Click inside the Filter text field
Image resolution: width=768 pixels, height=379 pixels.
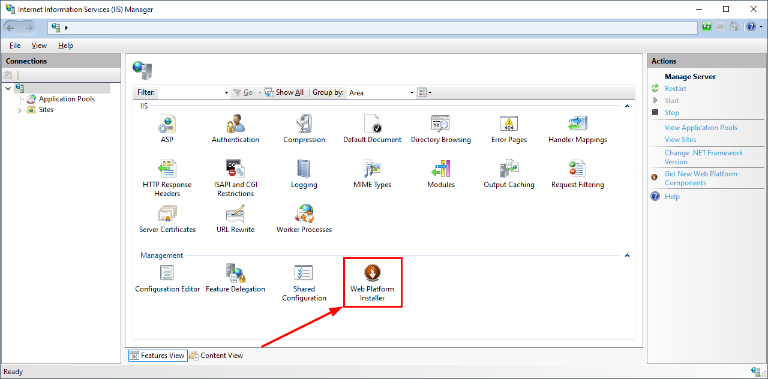tap(190, 93)
